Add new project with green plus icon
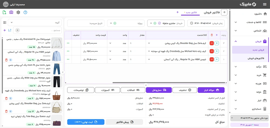Image resolution: width=270 pixels, height=128 pixels. [115, 23]
